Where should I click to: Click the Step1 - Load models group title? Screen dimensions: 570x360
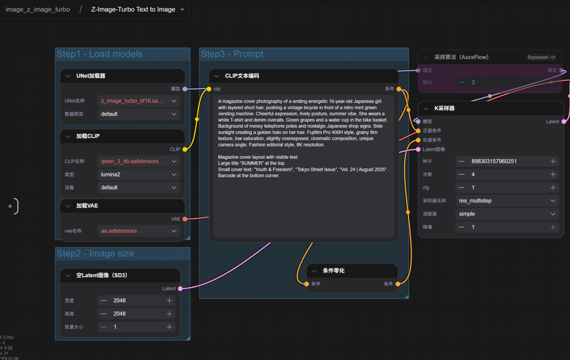pyautogui.click(x=99, y=54)
